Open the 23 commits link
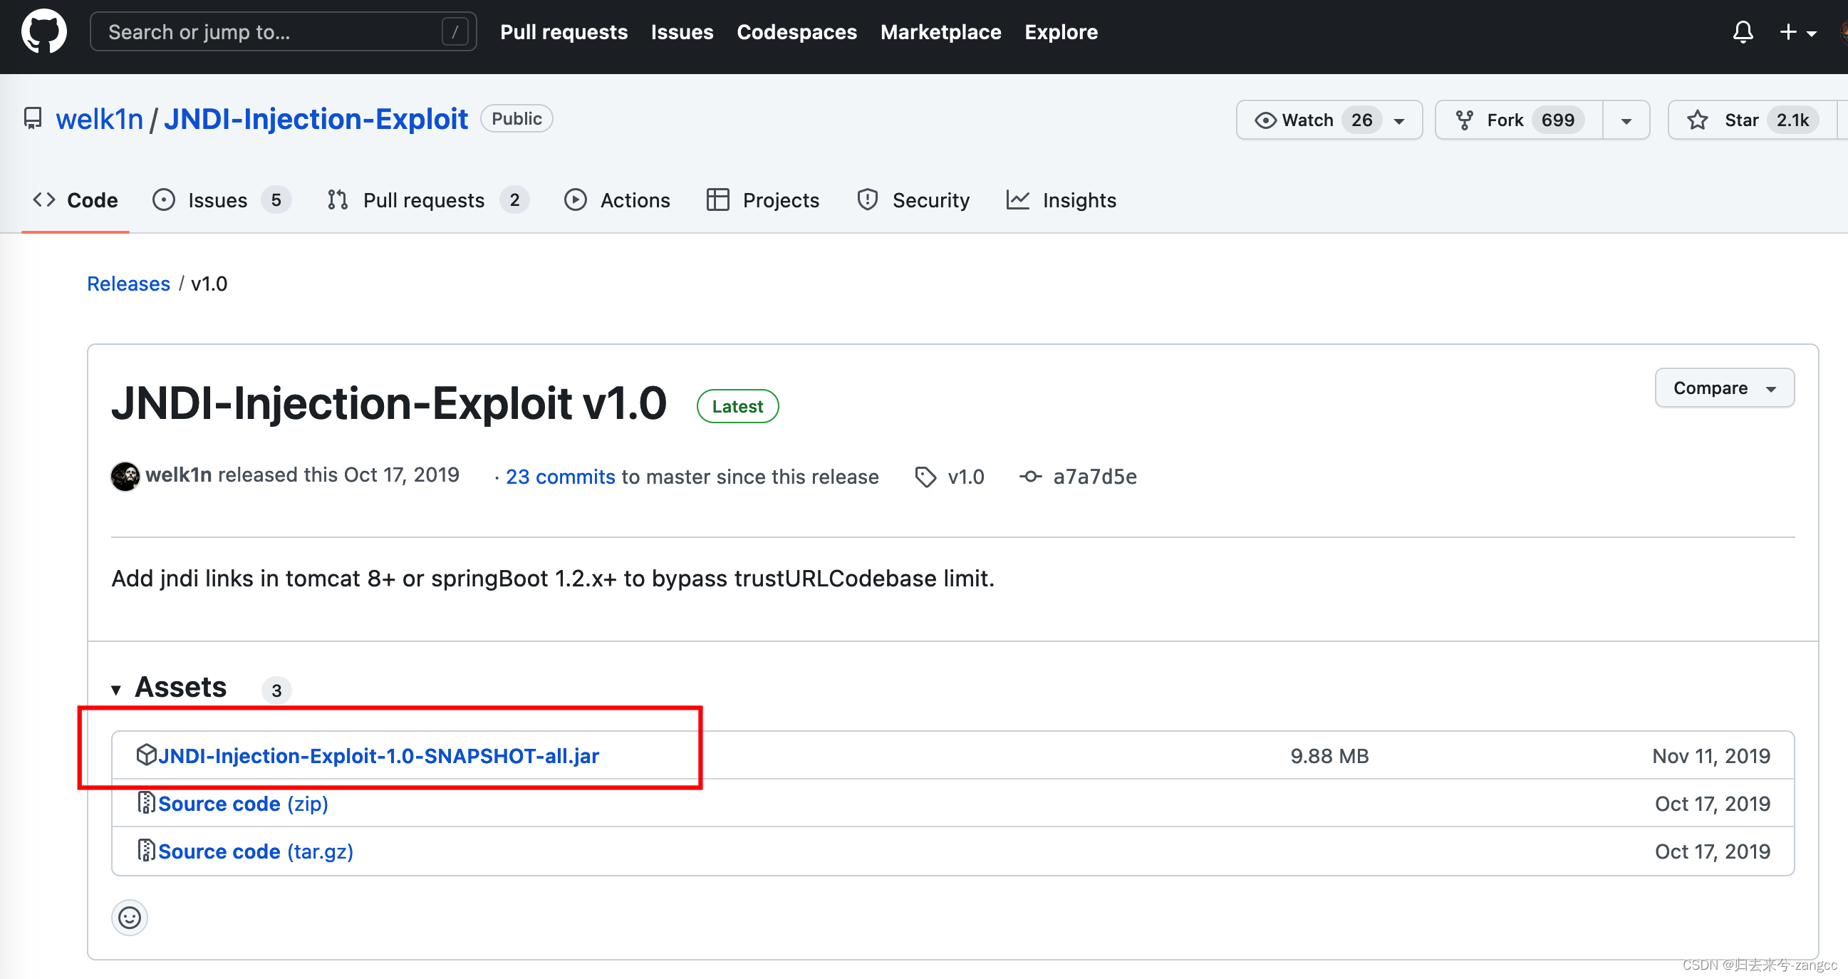 point(560,477)
